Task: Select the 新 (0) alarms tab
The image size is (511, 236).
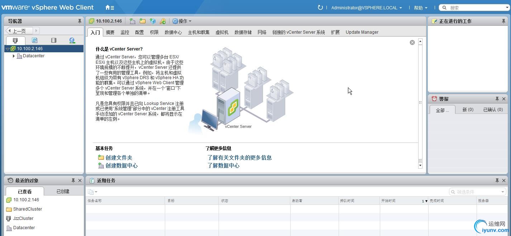Action: pyautogui.click(x=468, y=110)
